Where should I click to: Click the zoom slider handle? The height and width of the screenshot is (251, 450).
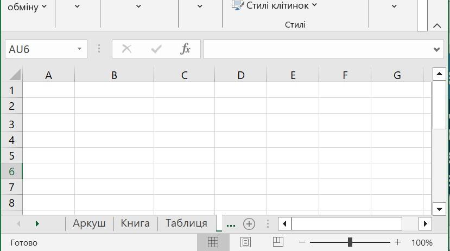click(x=350, y=242)
